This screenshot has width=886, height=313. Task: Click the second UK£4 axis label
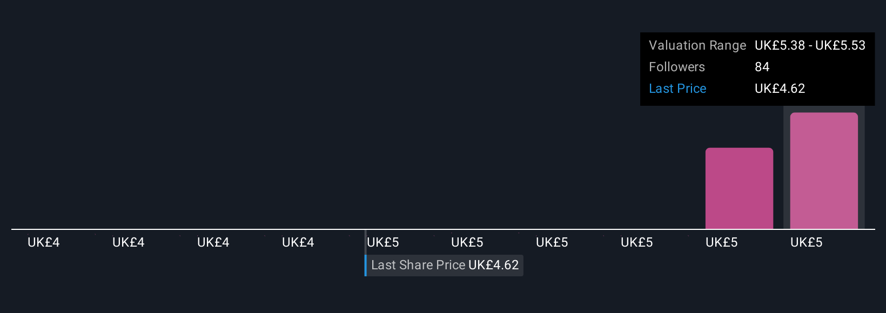[129, 242]
